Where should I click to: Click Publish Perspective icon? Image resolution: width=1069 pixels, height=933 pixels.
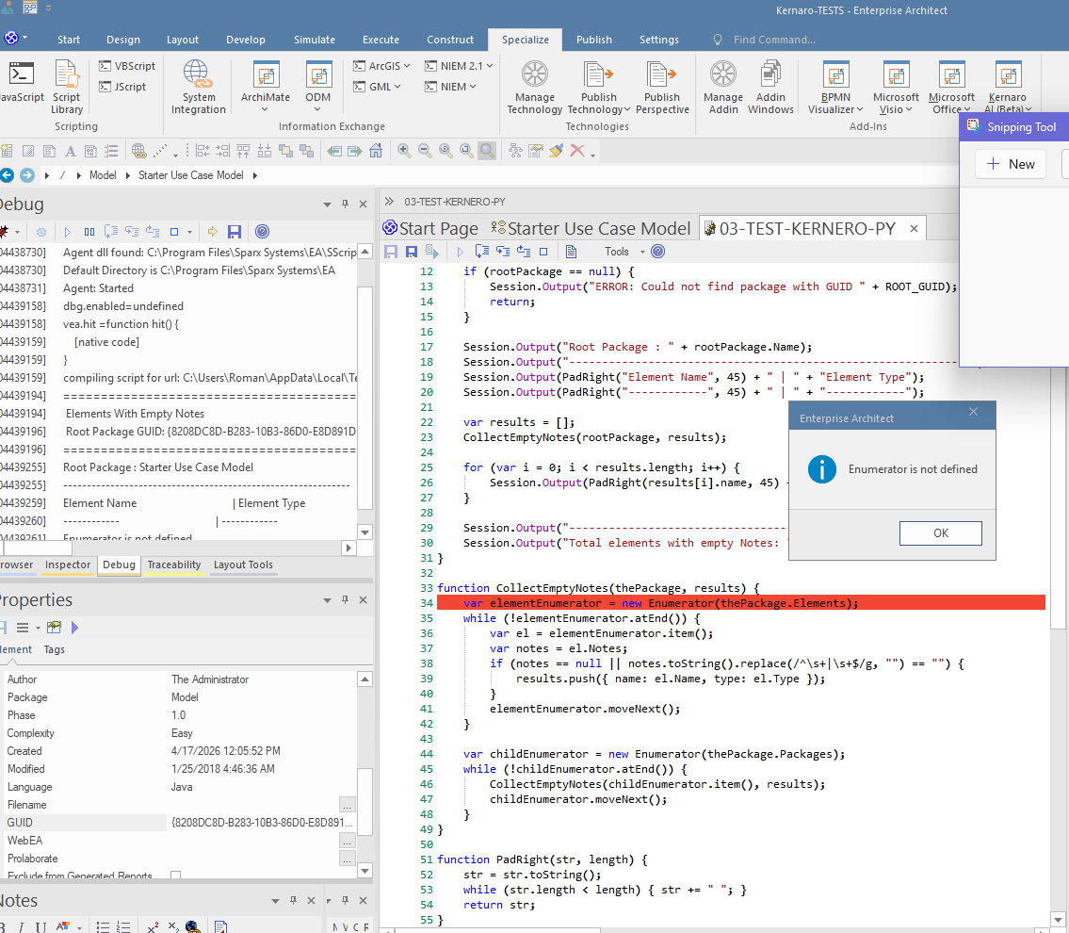click(x=662, y=87)
